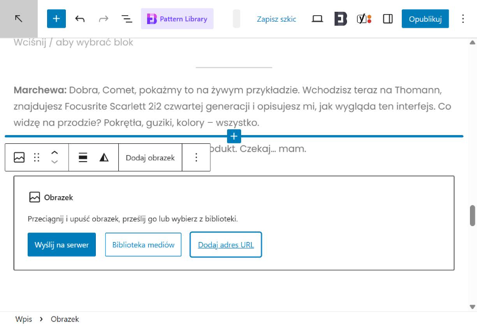Open block options three-dot menu
Image resolution: width=477 pixels, height=326 pixels.
[x=196, y=157]
